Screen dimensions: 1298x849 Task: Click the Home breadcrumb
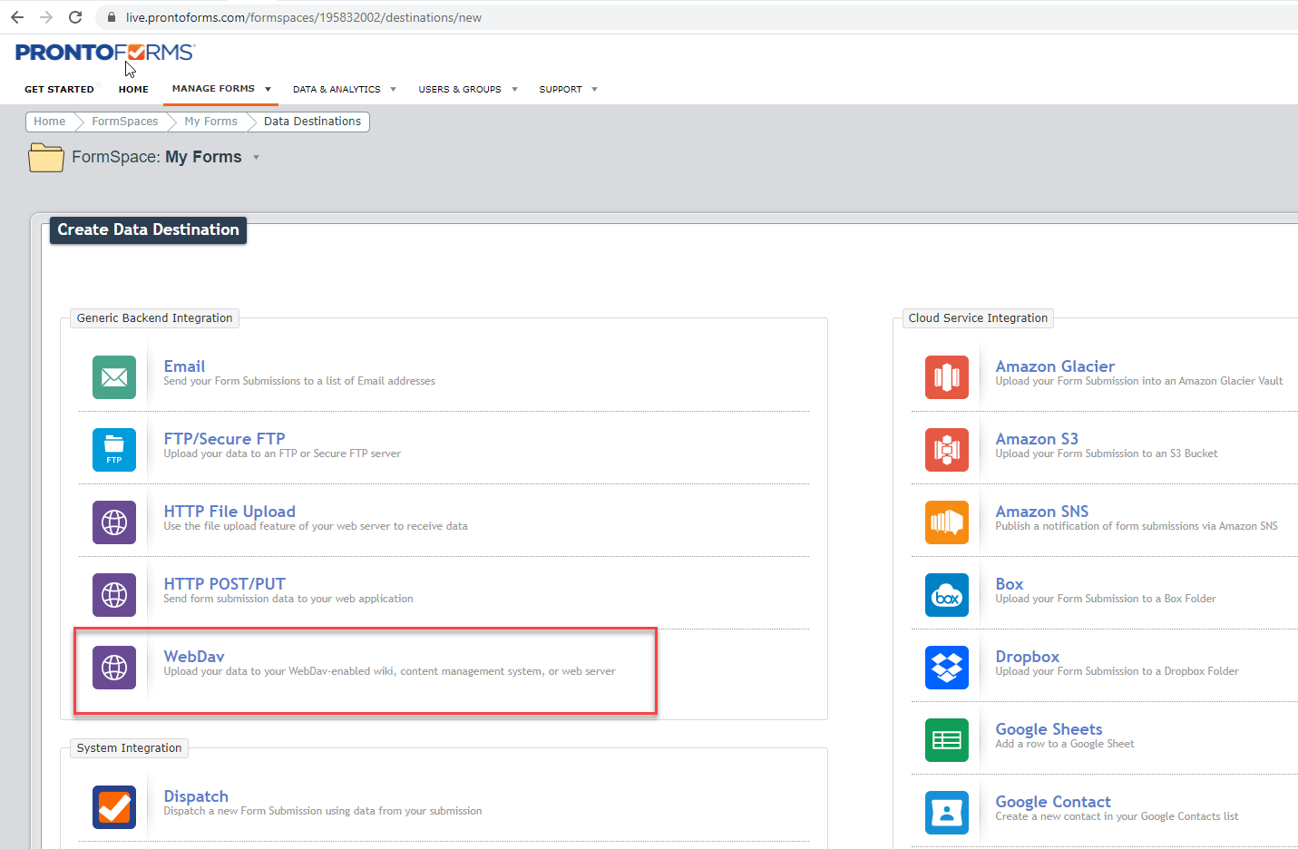[x=50, y=122]
